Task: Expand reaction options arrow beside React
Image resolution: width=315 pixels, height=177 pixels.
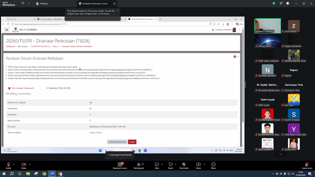Action: [x=175, y=164]
